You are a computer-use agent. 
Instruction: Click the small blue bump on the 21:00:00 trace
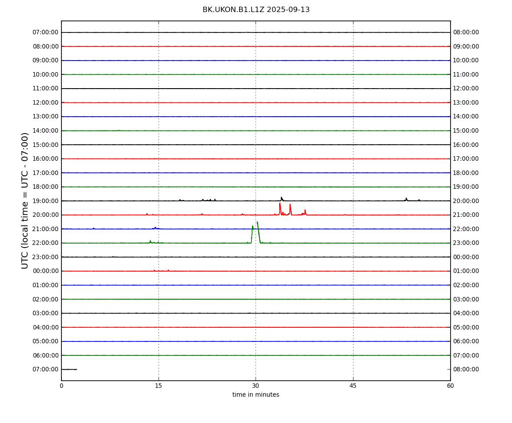[155, 228]
